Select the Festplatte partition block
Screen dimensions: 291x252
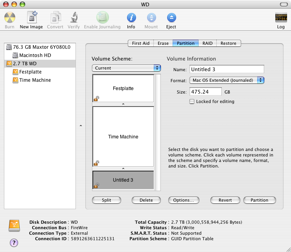click(x=123, y=88)
